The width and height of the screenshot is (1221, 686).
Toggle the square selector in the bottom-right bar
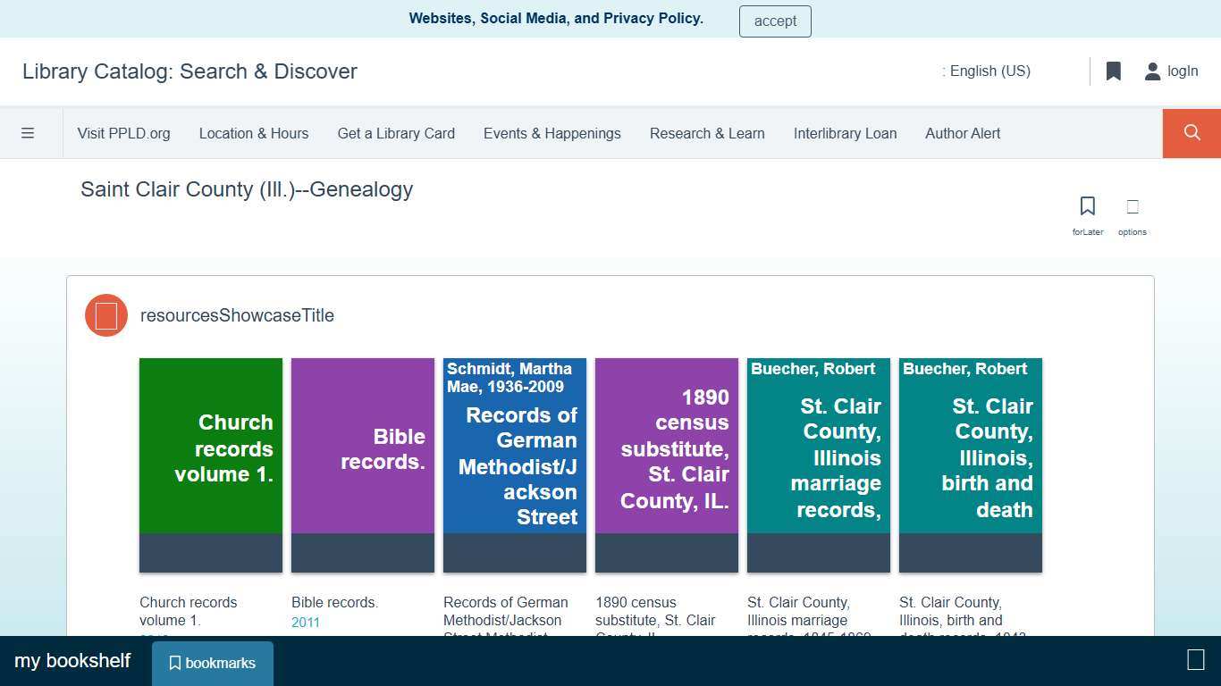point(1195,660)
